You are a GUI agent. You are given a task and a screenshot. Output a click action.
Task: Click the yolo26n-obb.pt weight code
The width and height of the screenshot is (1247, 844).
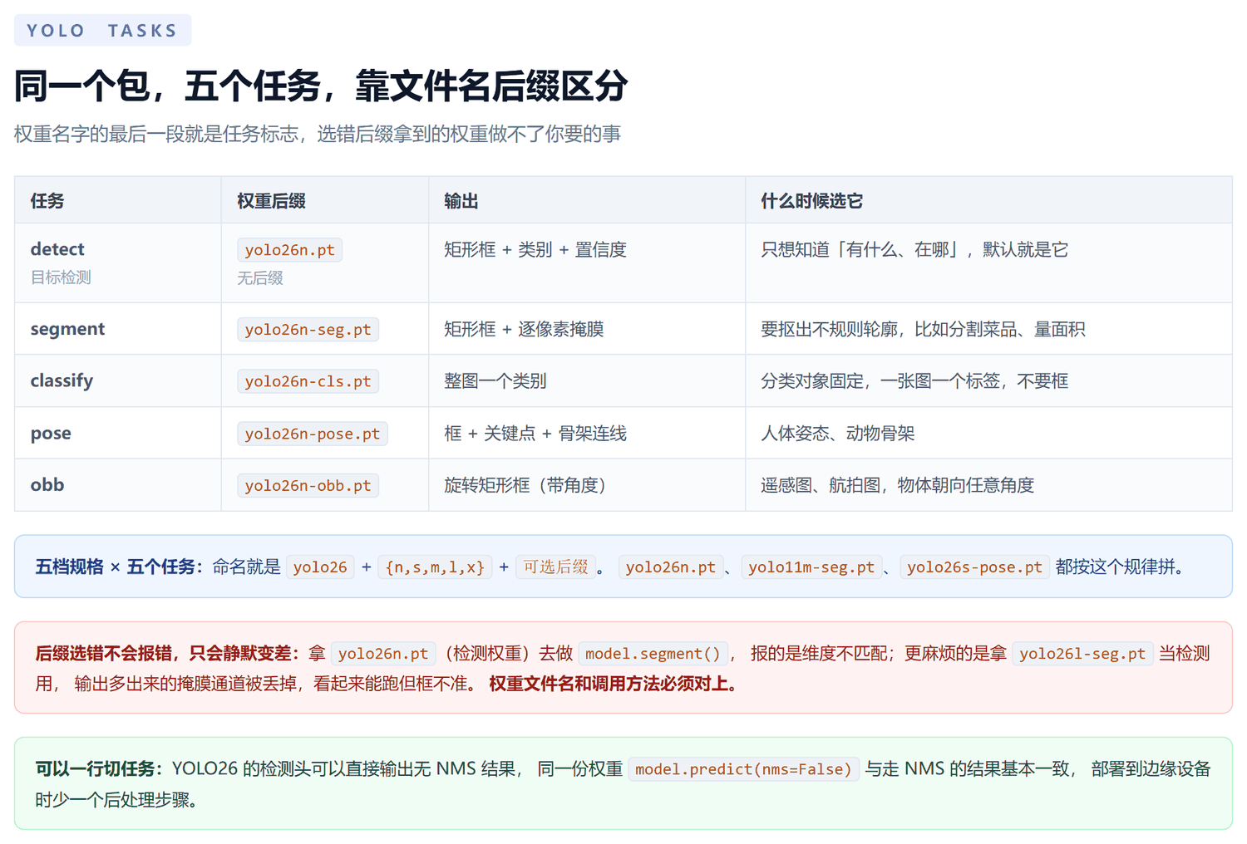[x=308, y=485]
